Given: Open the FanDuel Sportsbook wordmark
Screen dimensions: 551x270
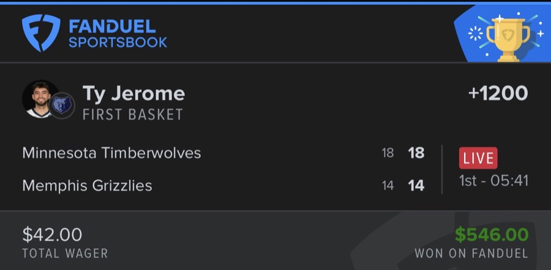Looking at the screenshot, I should [118, 34].
